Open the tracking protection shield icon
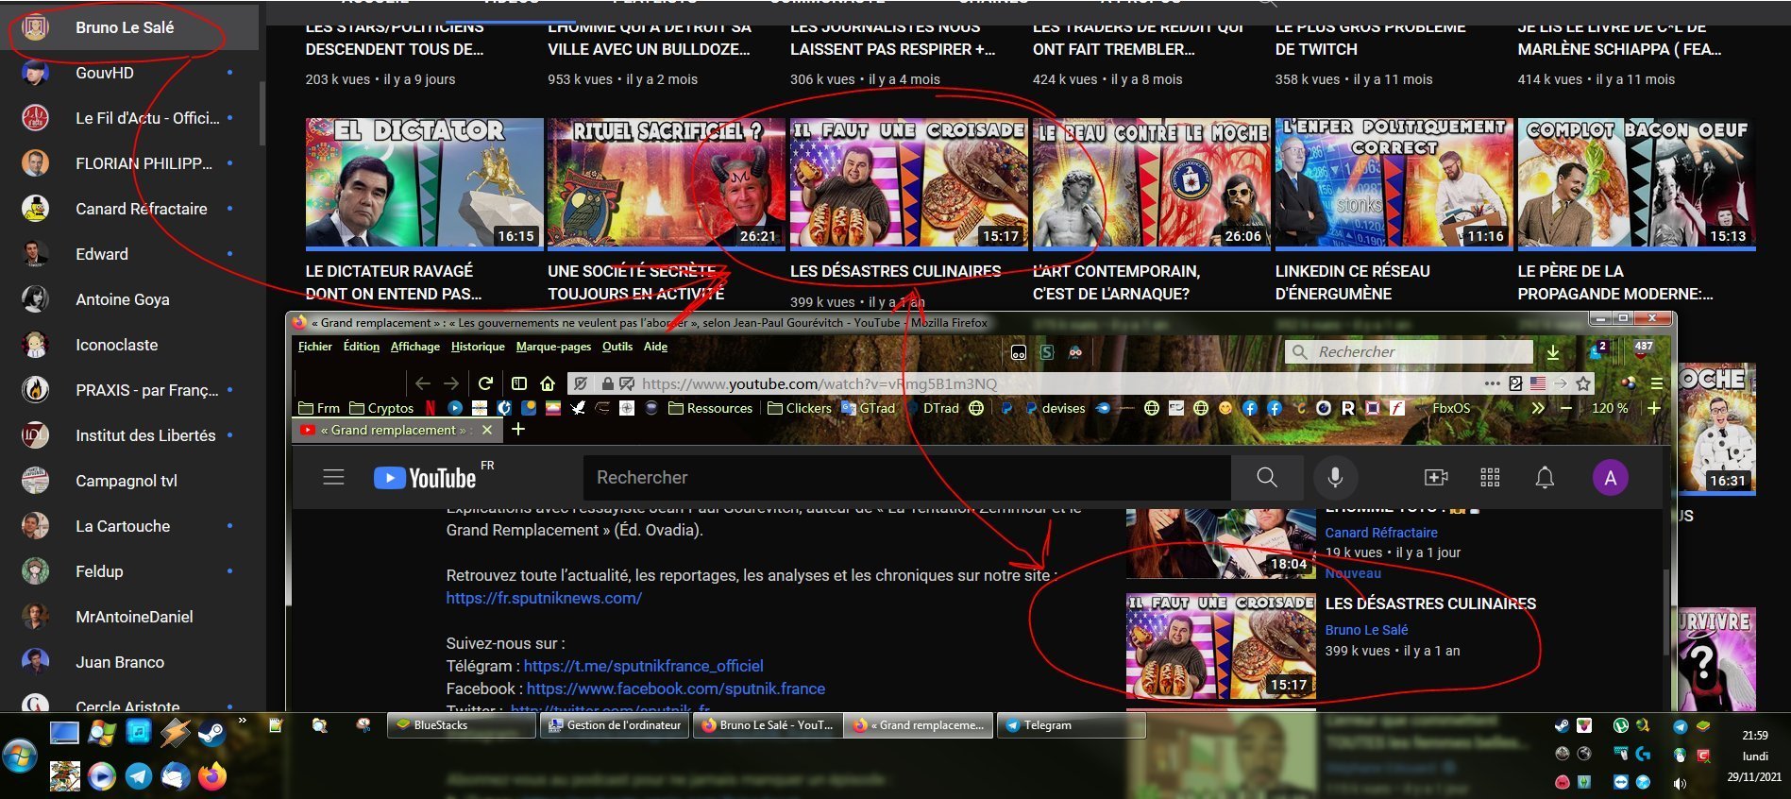This screenshot has height=799, width=1791. point(582,383)
